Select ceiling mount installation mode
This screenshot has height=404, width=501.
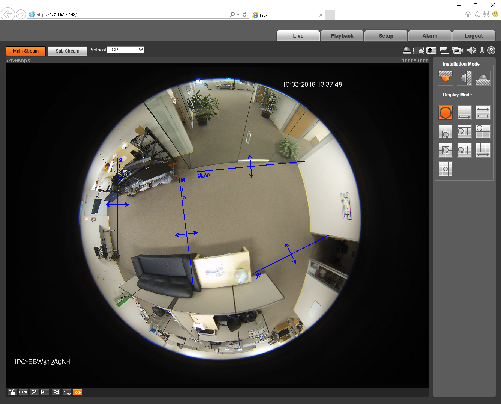[445, 78]
